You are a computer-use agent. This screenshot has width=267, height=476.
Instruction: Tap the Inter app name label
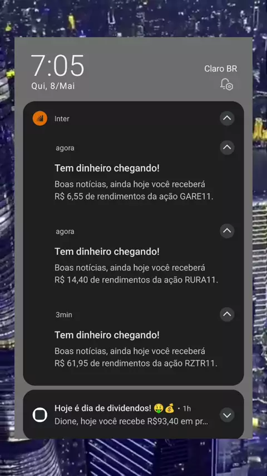[x=62, y=119]
